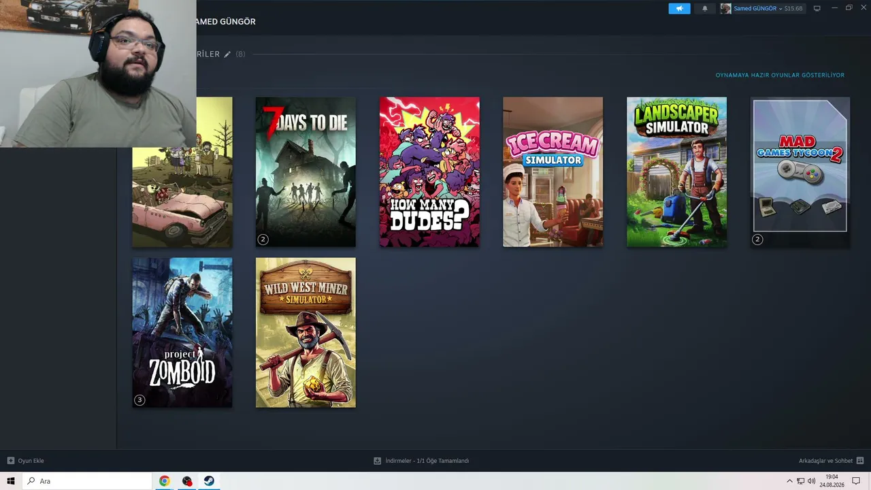Open İndirmeler downloads status
This screenshot has height=490, width=871.
click(x=427, y=461)
